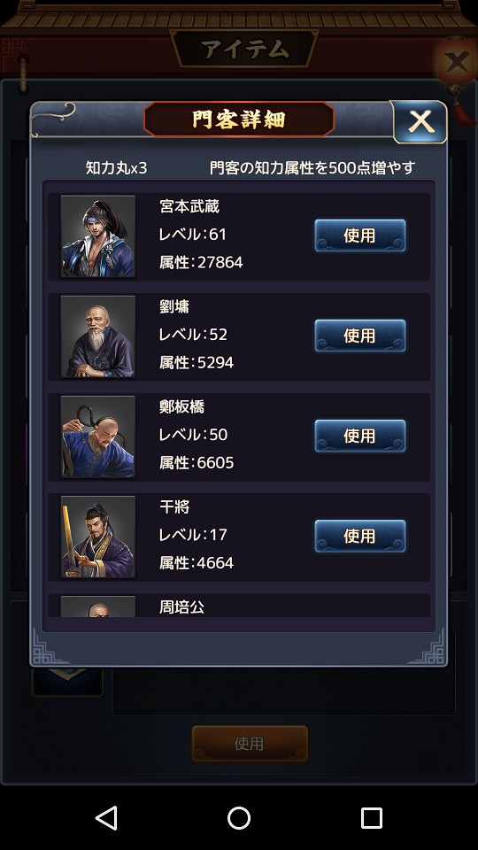Tap 干將's portrait thumbnail

(x=98, y=537)
